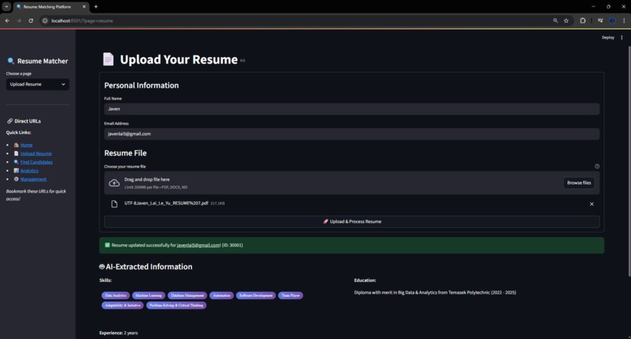Screen dimensions: 631x339
Task: Open the site information icon beside localhost
Action: pos(45,20)
